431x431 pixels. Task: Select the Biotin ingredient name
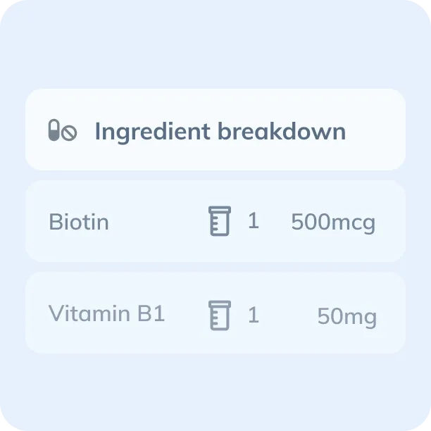click(79, 223)
